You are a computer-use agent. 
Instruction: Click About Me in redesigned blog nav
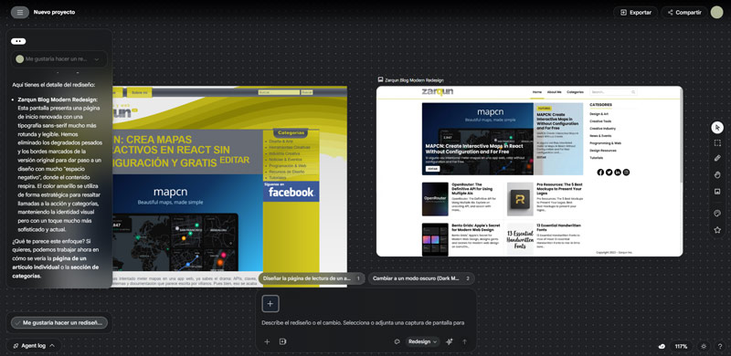click(555, 92)
